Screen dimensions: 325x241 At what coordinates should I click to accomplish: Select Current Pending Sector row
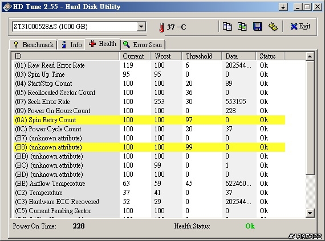coord(149,211)
